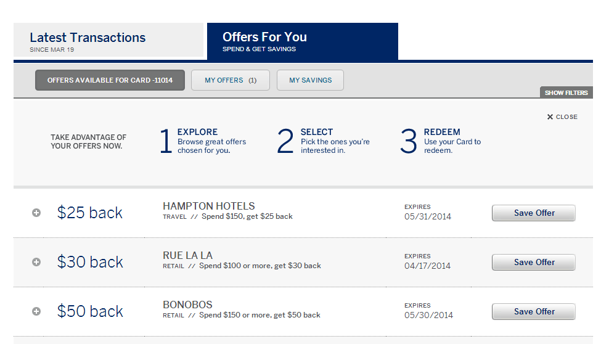Switch to Latest Transactions tab
This screenshot has height=344, width=601.
[x=108, y=40]
